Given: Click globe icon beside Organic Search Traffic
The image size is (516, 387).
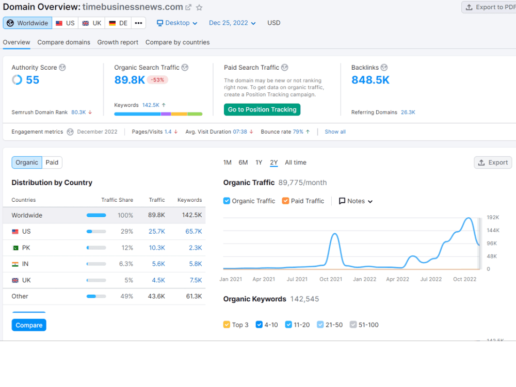Looking at the screenshot, I should (x=185, y=68).
